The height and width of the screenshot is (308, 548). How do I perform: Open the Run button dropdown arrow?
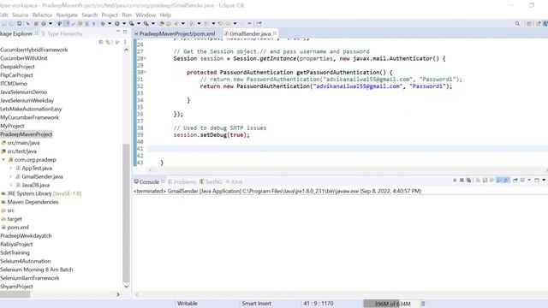pos(123,24)
